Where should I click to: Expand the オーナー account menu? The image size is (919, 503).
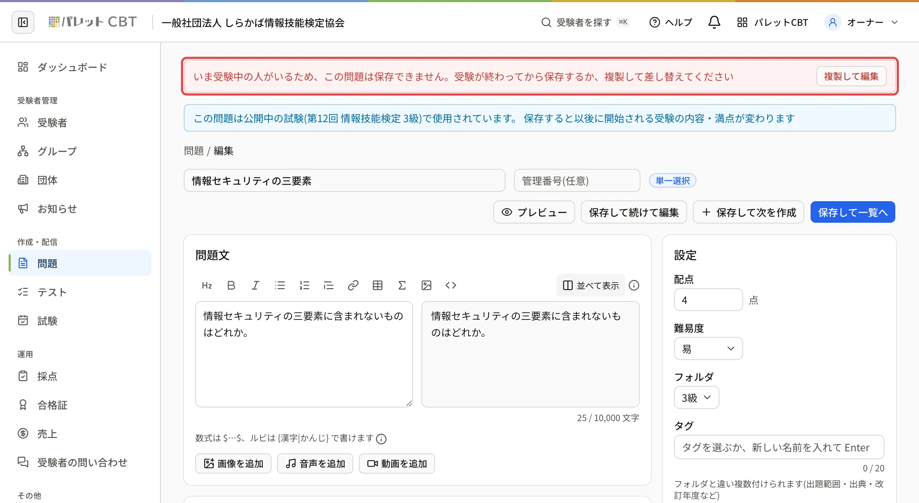(x=862, y=22)
